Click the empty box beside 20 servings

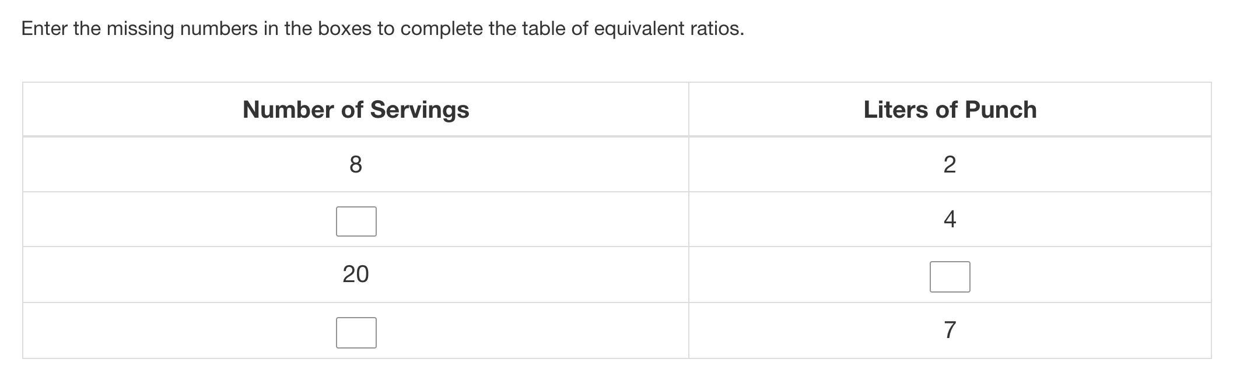pyautogui.click(x=950, y=277)
